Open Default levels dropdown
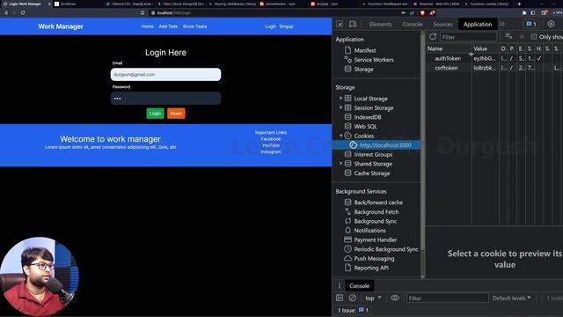563x317 pixels. 511,298
